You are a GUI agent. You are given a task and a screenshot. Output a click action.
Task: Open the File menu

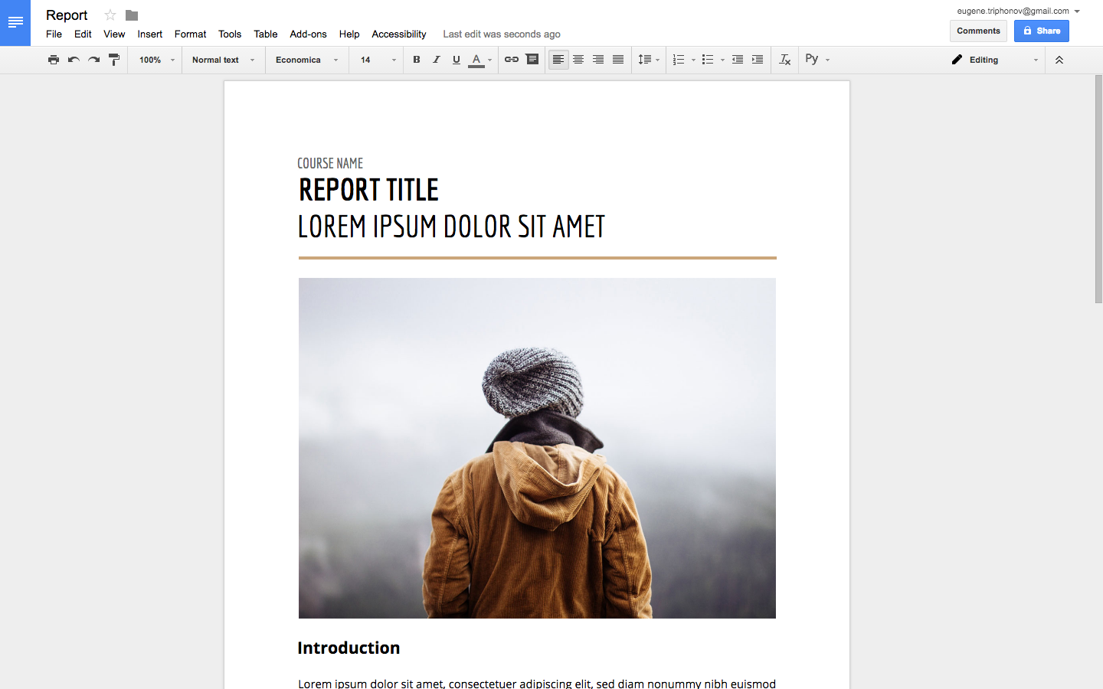coord(54,34)
